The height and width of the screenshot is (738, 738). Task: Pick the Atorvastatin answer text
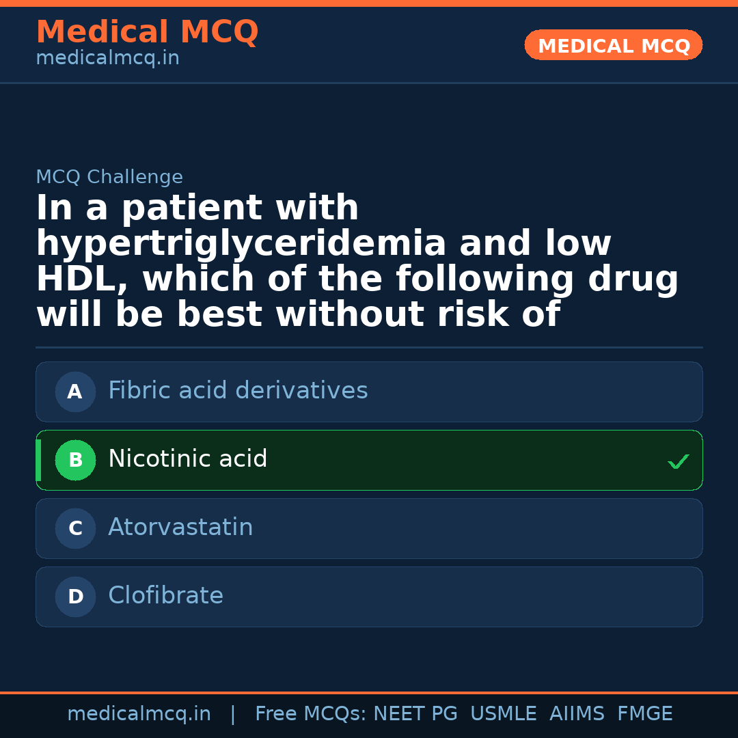pos(180,528)
